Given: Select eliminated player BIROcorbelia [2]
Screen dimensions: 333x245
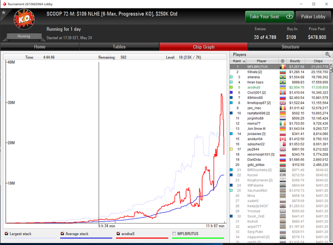Looking at the screenshot, I should (280, 170).
